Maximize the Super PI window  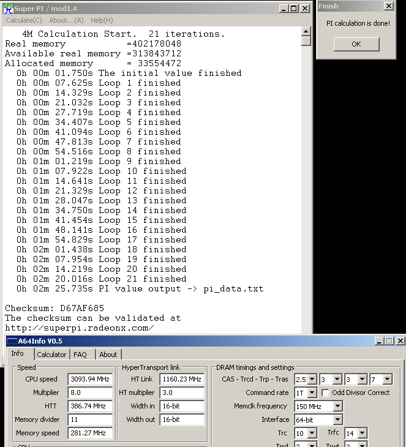click(x=294, y=9)
